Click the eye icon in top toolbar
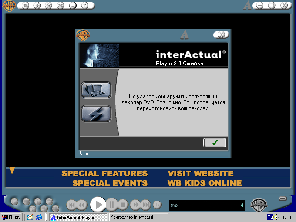 click(60, 6)
